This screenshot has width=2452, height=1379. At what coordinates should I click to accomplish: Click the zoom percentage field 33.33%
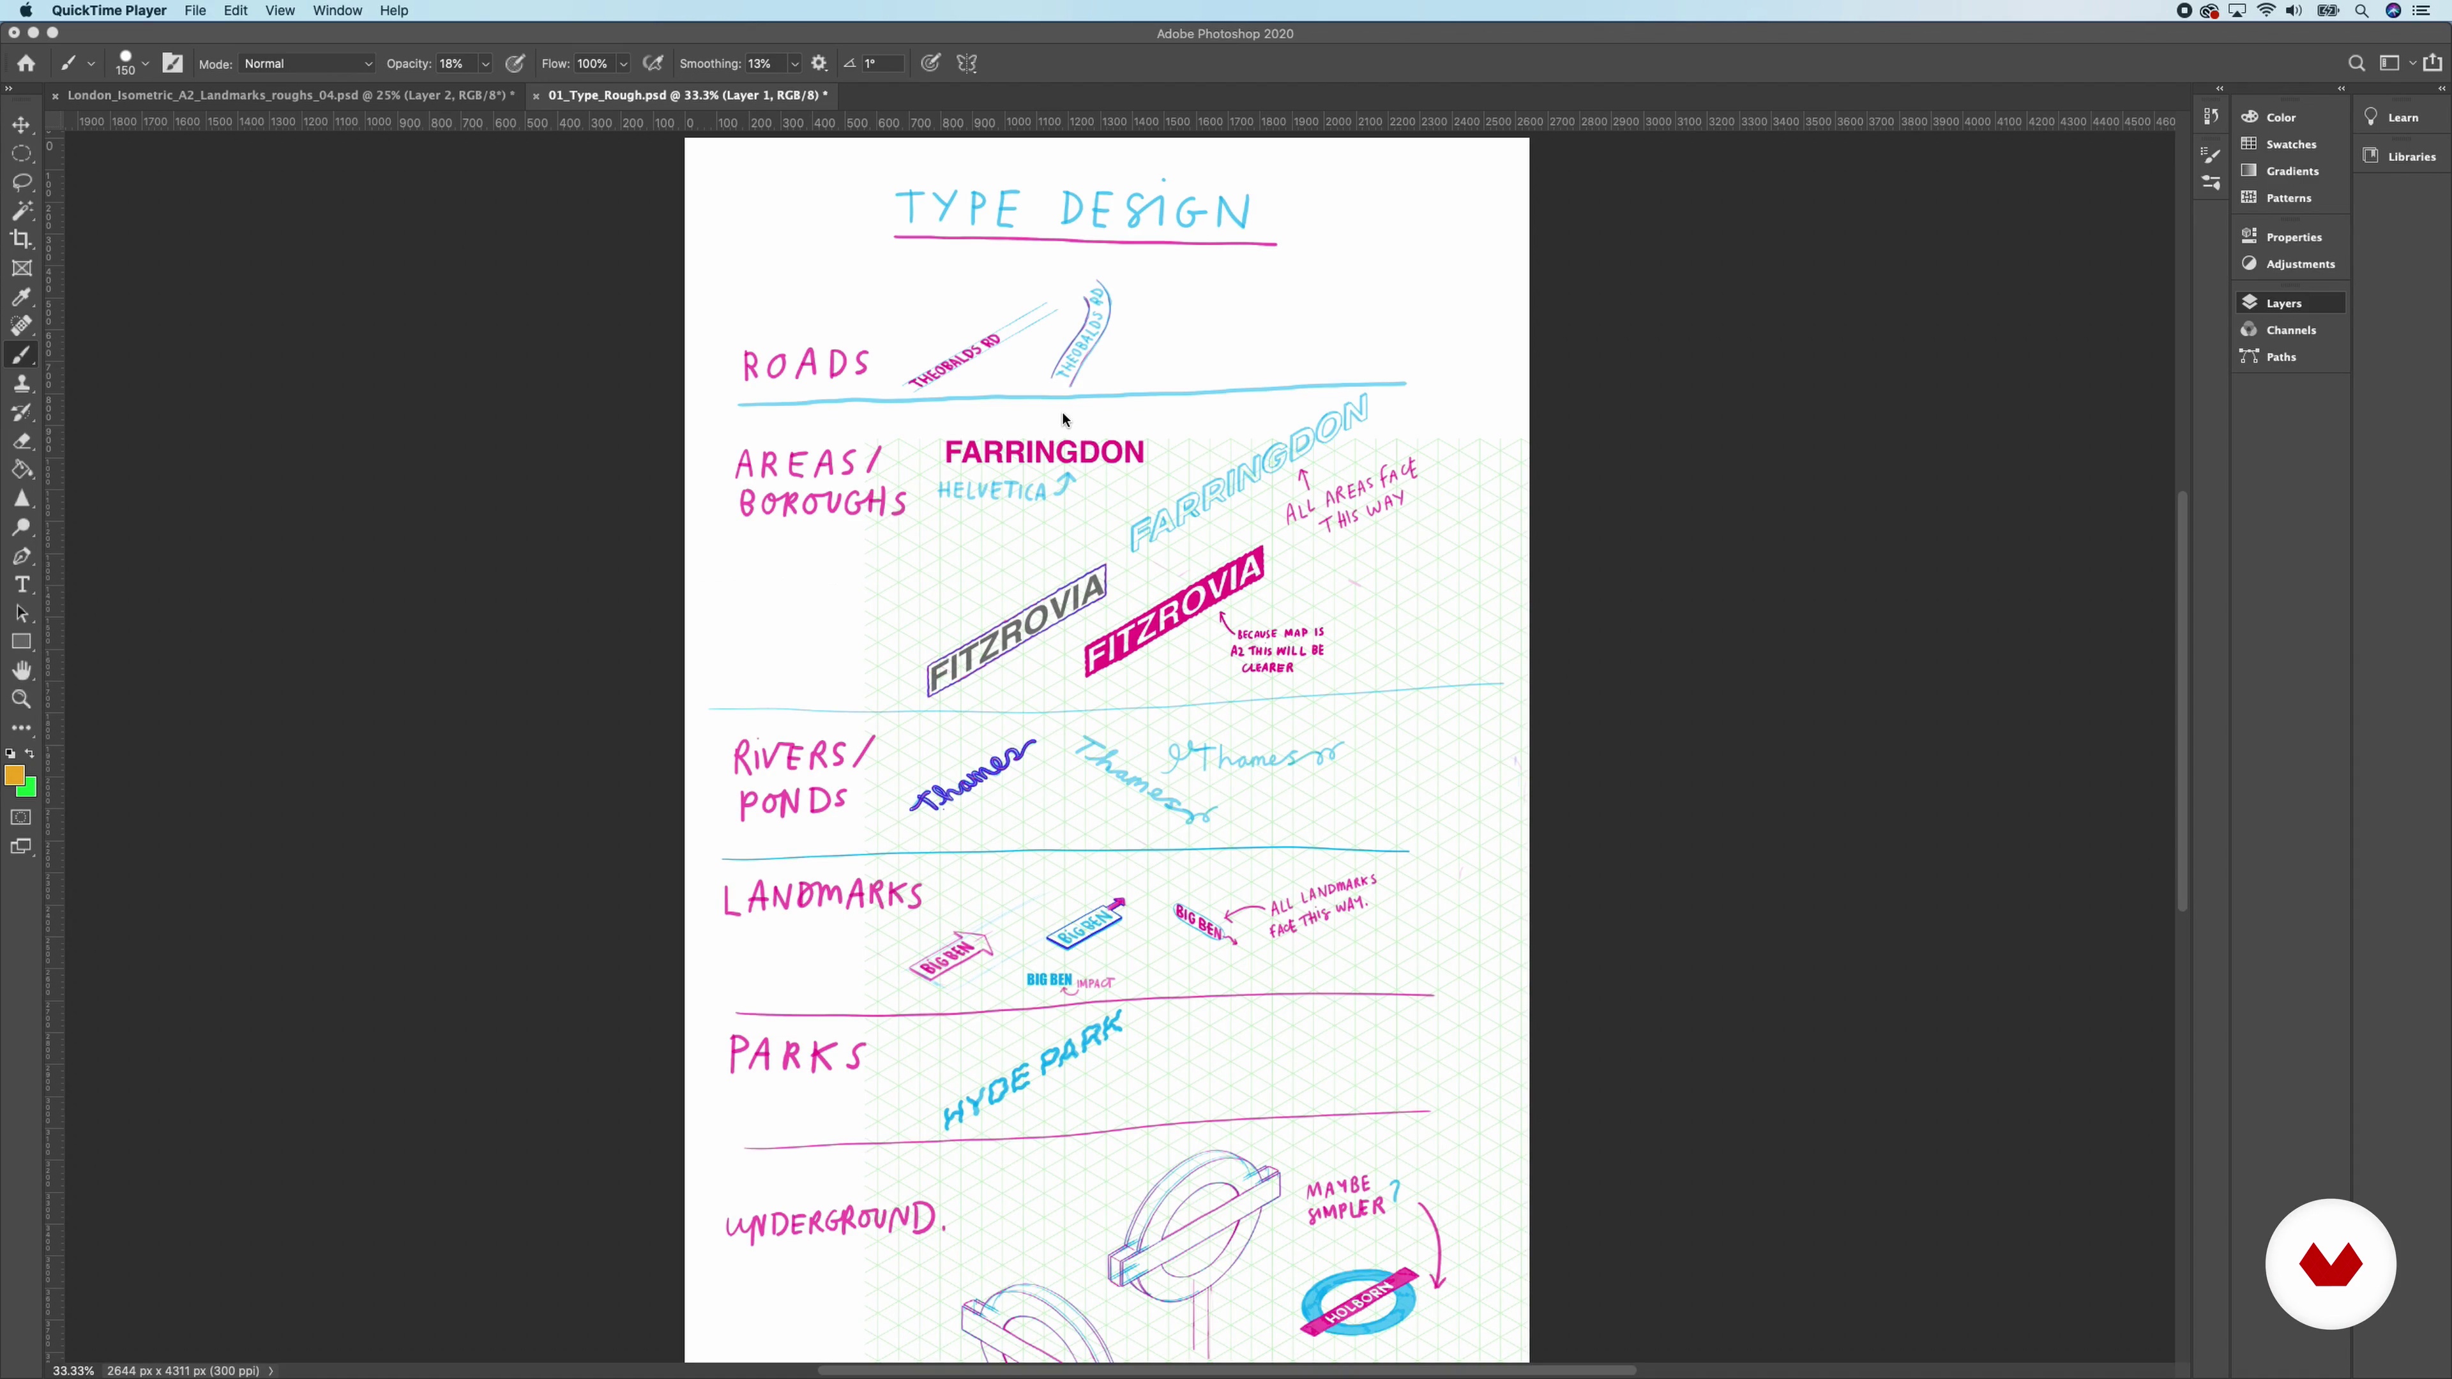click(73, 1371)
